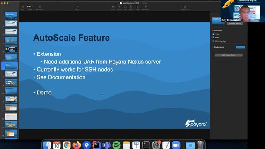This screenshot has height=149, width=265.
Task: Click 'Currently works for SSH nodes' bullet
Action: point(75,70)
